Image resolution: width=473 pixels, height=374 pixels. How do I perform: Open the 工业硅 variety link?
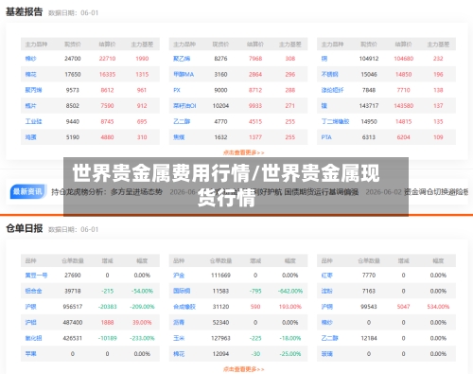(33, 121)
